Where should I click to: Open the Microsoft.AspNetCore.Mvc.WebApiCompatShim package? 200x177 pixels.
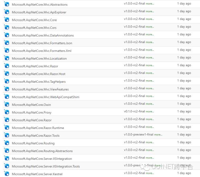[x=46, y=97]
